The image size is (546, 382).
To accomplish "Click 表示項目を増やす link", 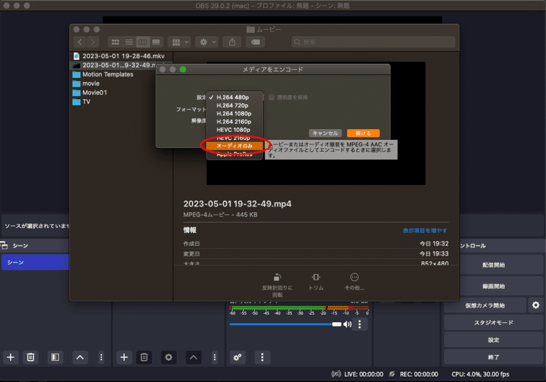I will 425,230.
